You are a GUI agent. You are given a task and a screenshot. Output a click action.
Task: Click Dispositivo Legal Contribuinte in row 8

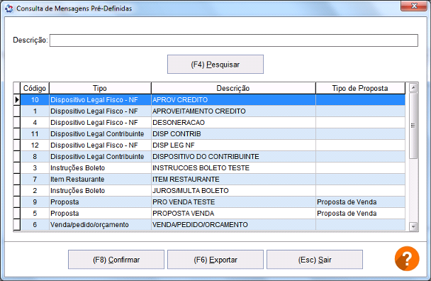(100, 157)
